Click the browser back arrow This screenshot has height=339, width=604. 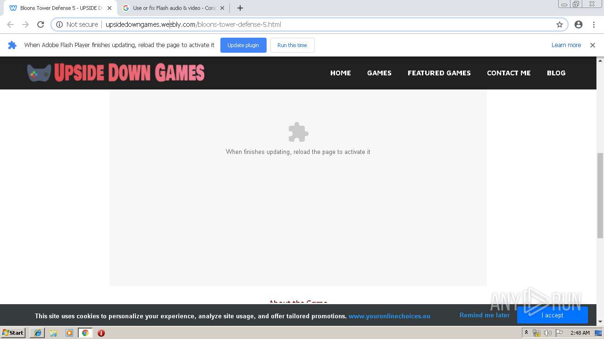10,24
